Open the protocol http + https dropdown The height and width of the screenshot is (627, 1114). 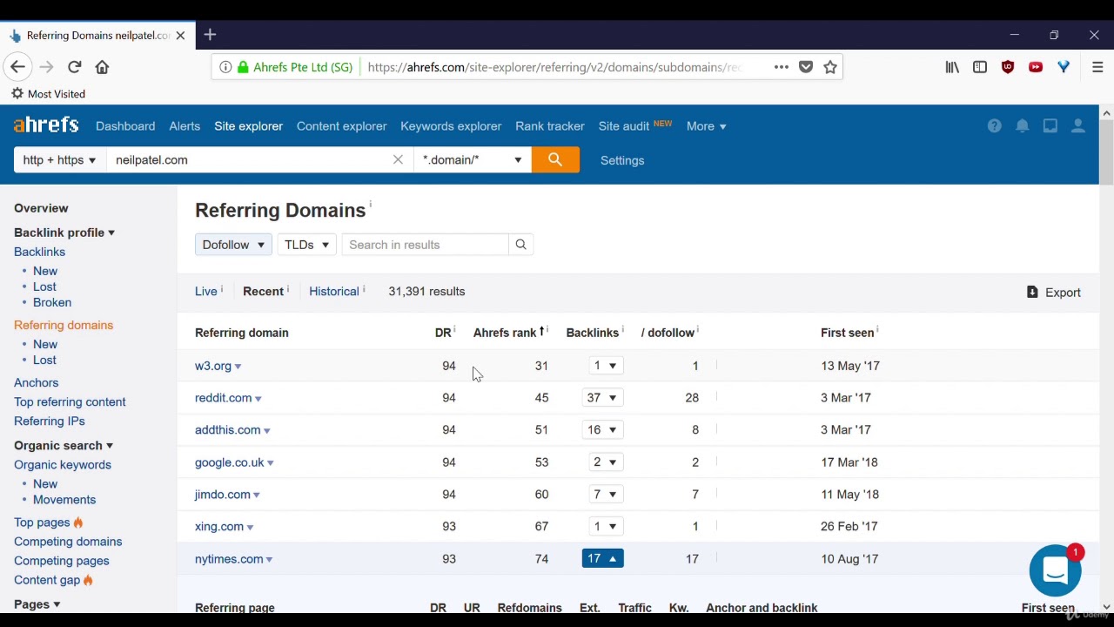pos(59,160)
